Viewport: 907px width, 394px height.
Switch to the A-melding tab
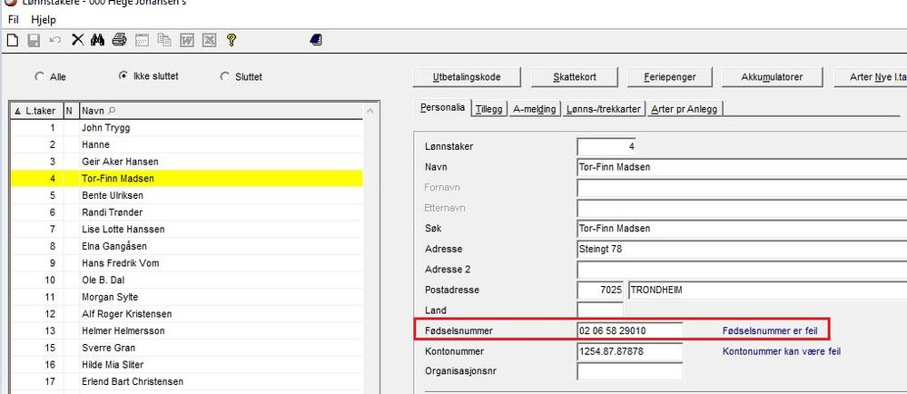tap(535, 109)
